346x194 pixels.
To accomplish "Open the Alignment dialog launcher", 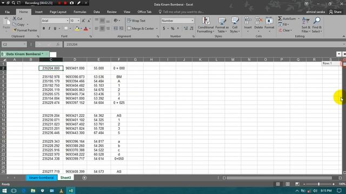I will tap(158, 37).
